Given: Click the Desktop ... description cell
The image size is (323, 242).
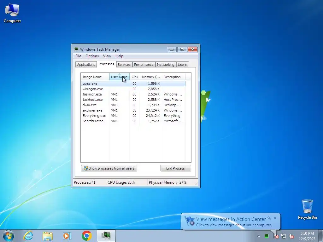Looking at the screenshot, I should click(x=172, y=105).
